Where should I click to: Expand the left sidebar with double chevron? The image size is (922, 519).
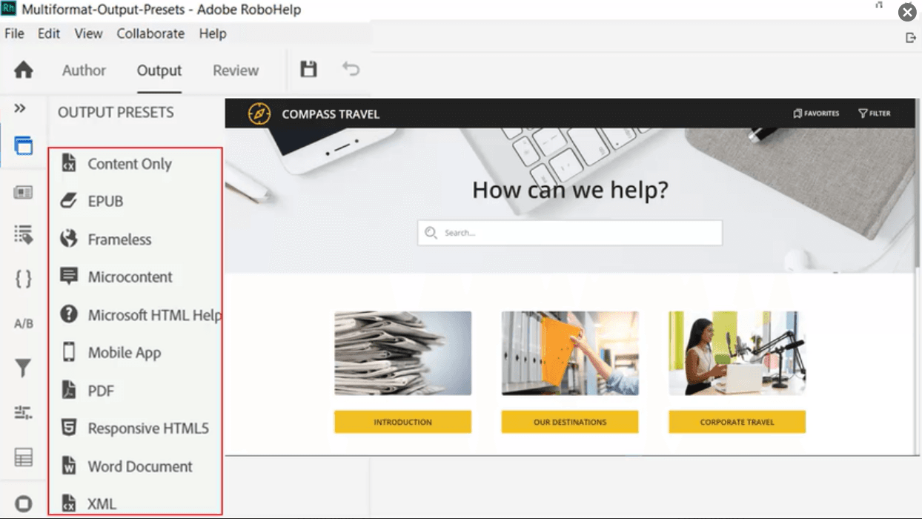(x=20, y=108)
